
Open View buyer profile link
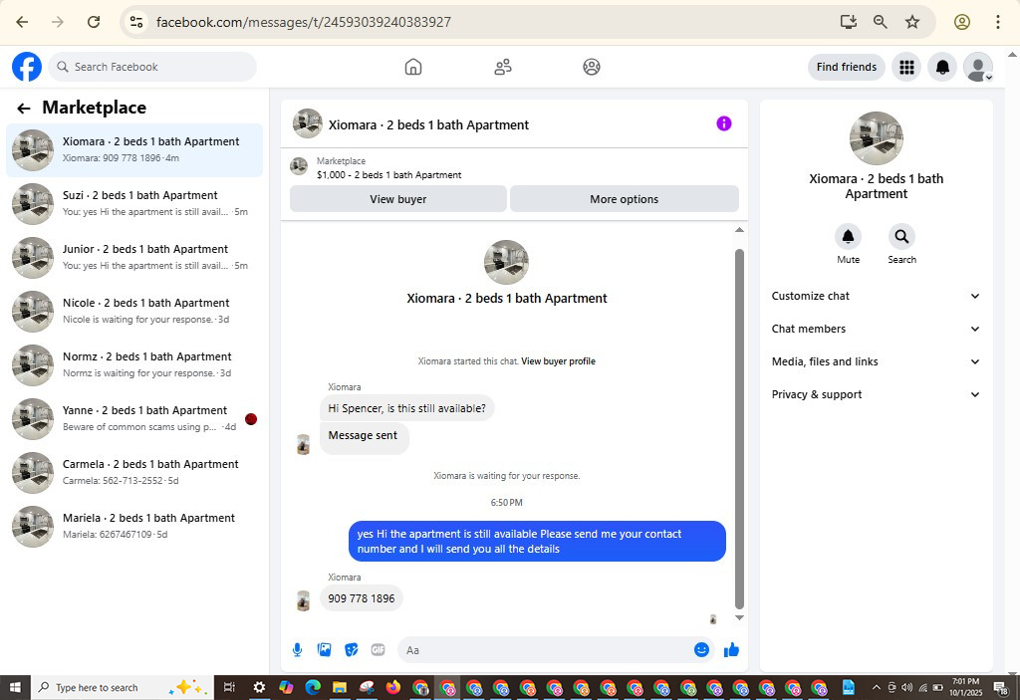pos(558,361)
